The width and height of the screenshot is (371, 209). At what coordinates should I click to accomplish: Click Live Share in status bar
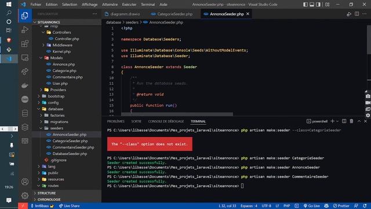coord(69,206)
